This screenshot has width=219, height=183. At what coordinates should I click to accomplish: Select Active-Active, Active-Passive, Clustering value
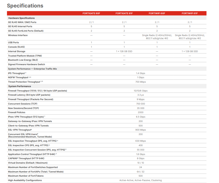[141, 180]
